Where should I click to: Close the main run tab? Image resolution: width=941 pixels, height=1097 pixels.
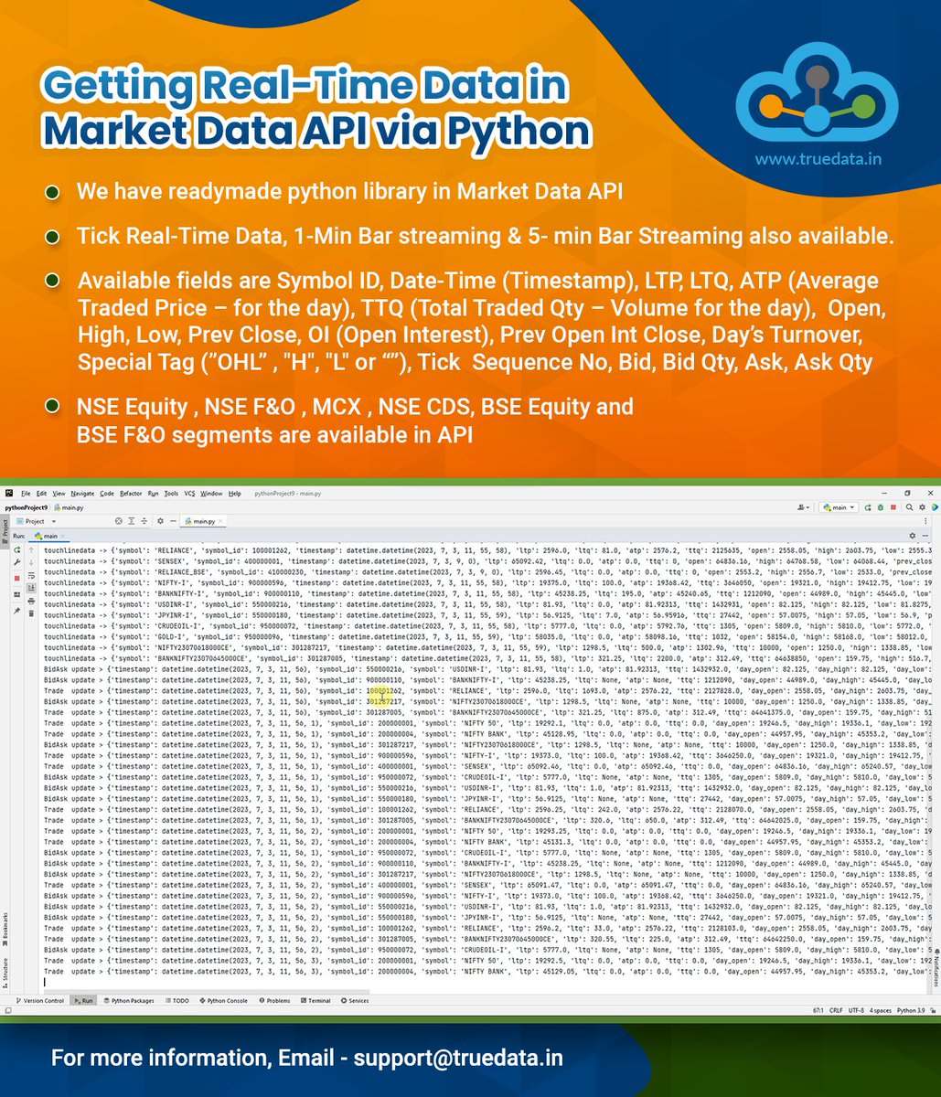pyautogui.click(x=63, y=536)
